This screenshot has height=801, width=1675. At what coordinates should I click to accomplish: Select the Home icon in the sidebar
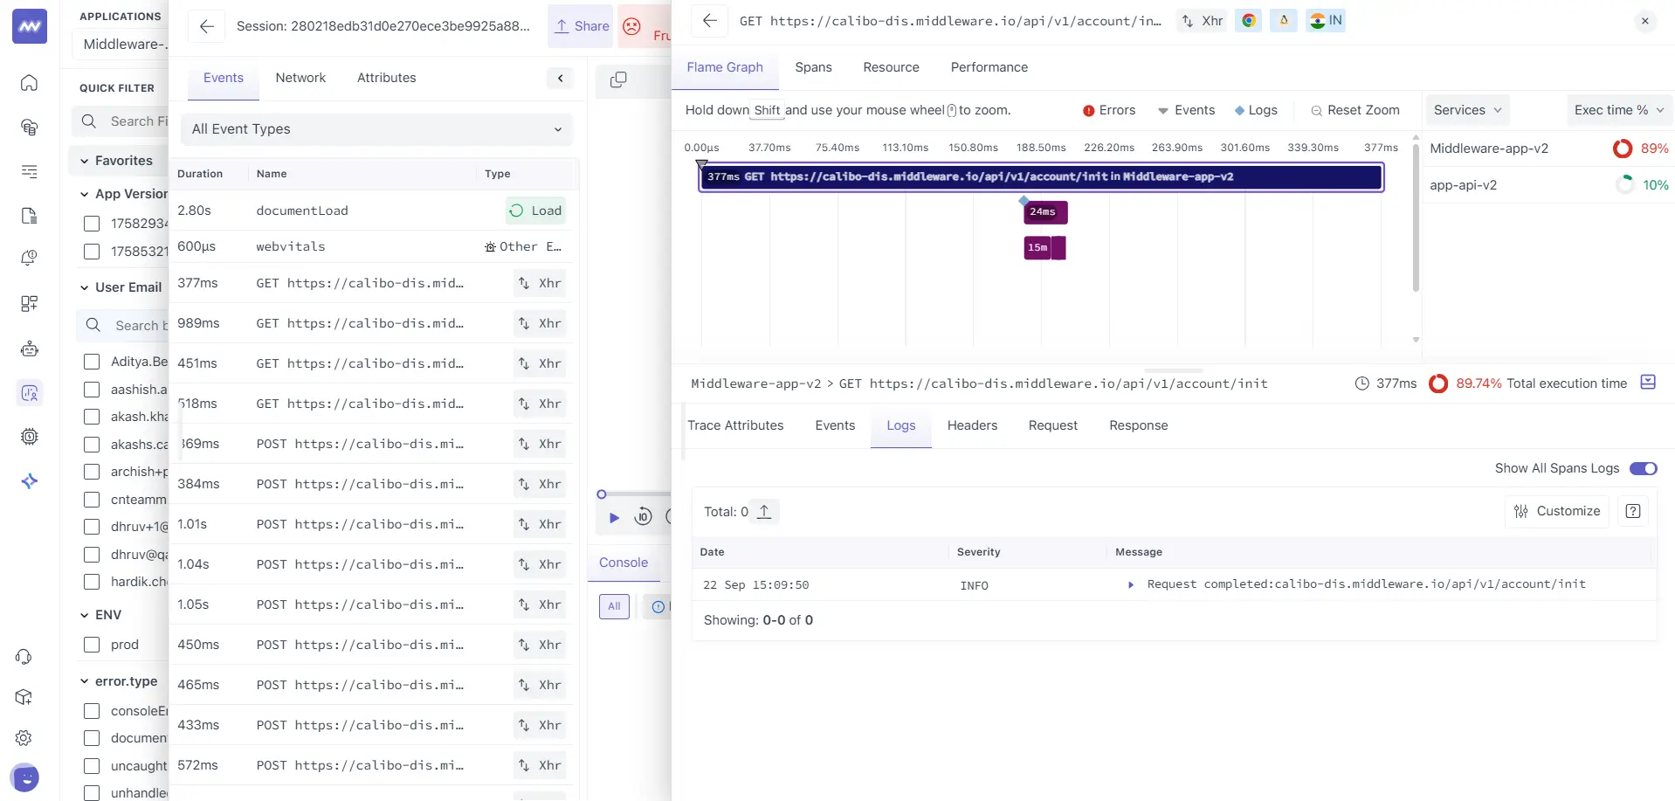click(x=29, y=83)
